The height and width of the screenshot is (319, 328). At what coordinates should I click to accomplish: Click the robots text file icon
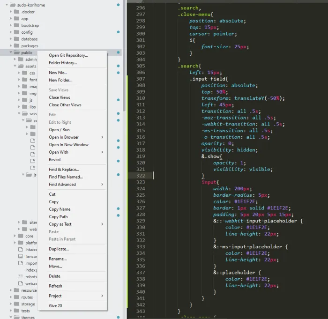click(x=21, y=276)
